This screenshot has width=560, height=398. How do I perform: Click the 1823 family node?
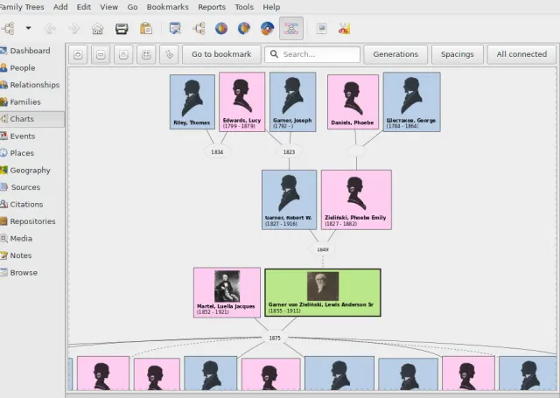(x=289, y=151)
